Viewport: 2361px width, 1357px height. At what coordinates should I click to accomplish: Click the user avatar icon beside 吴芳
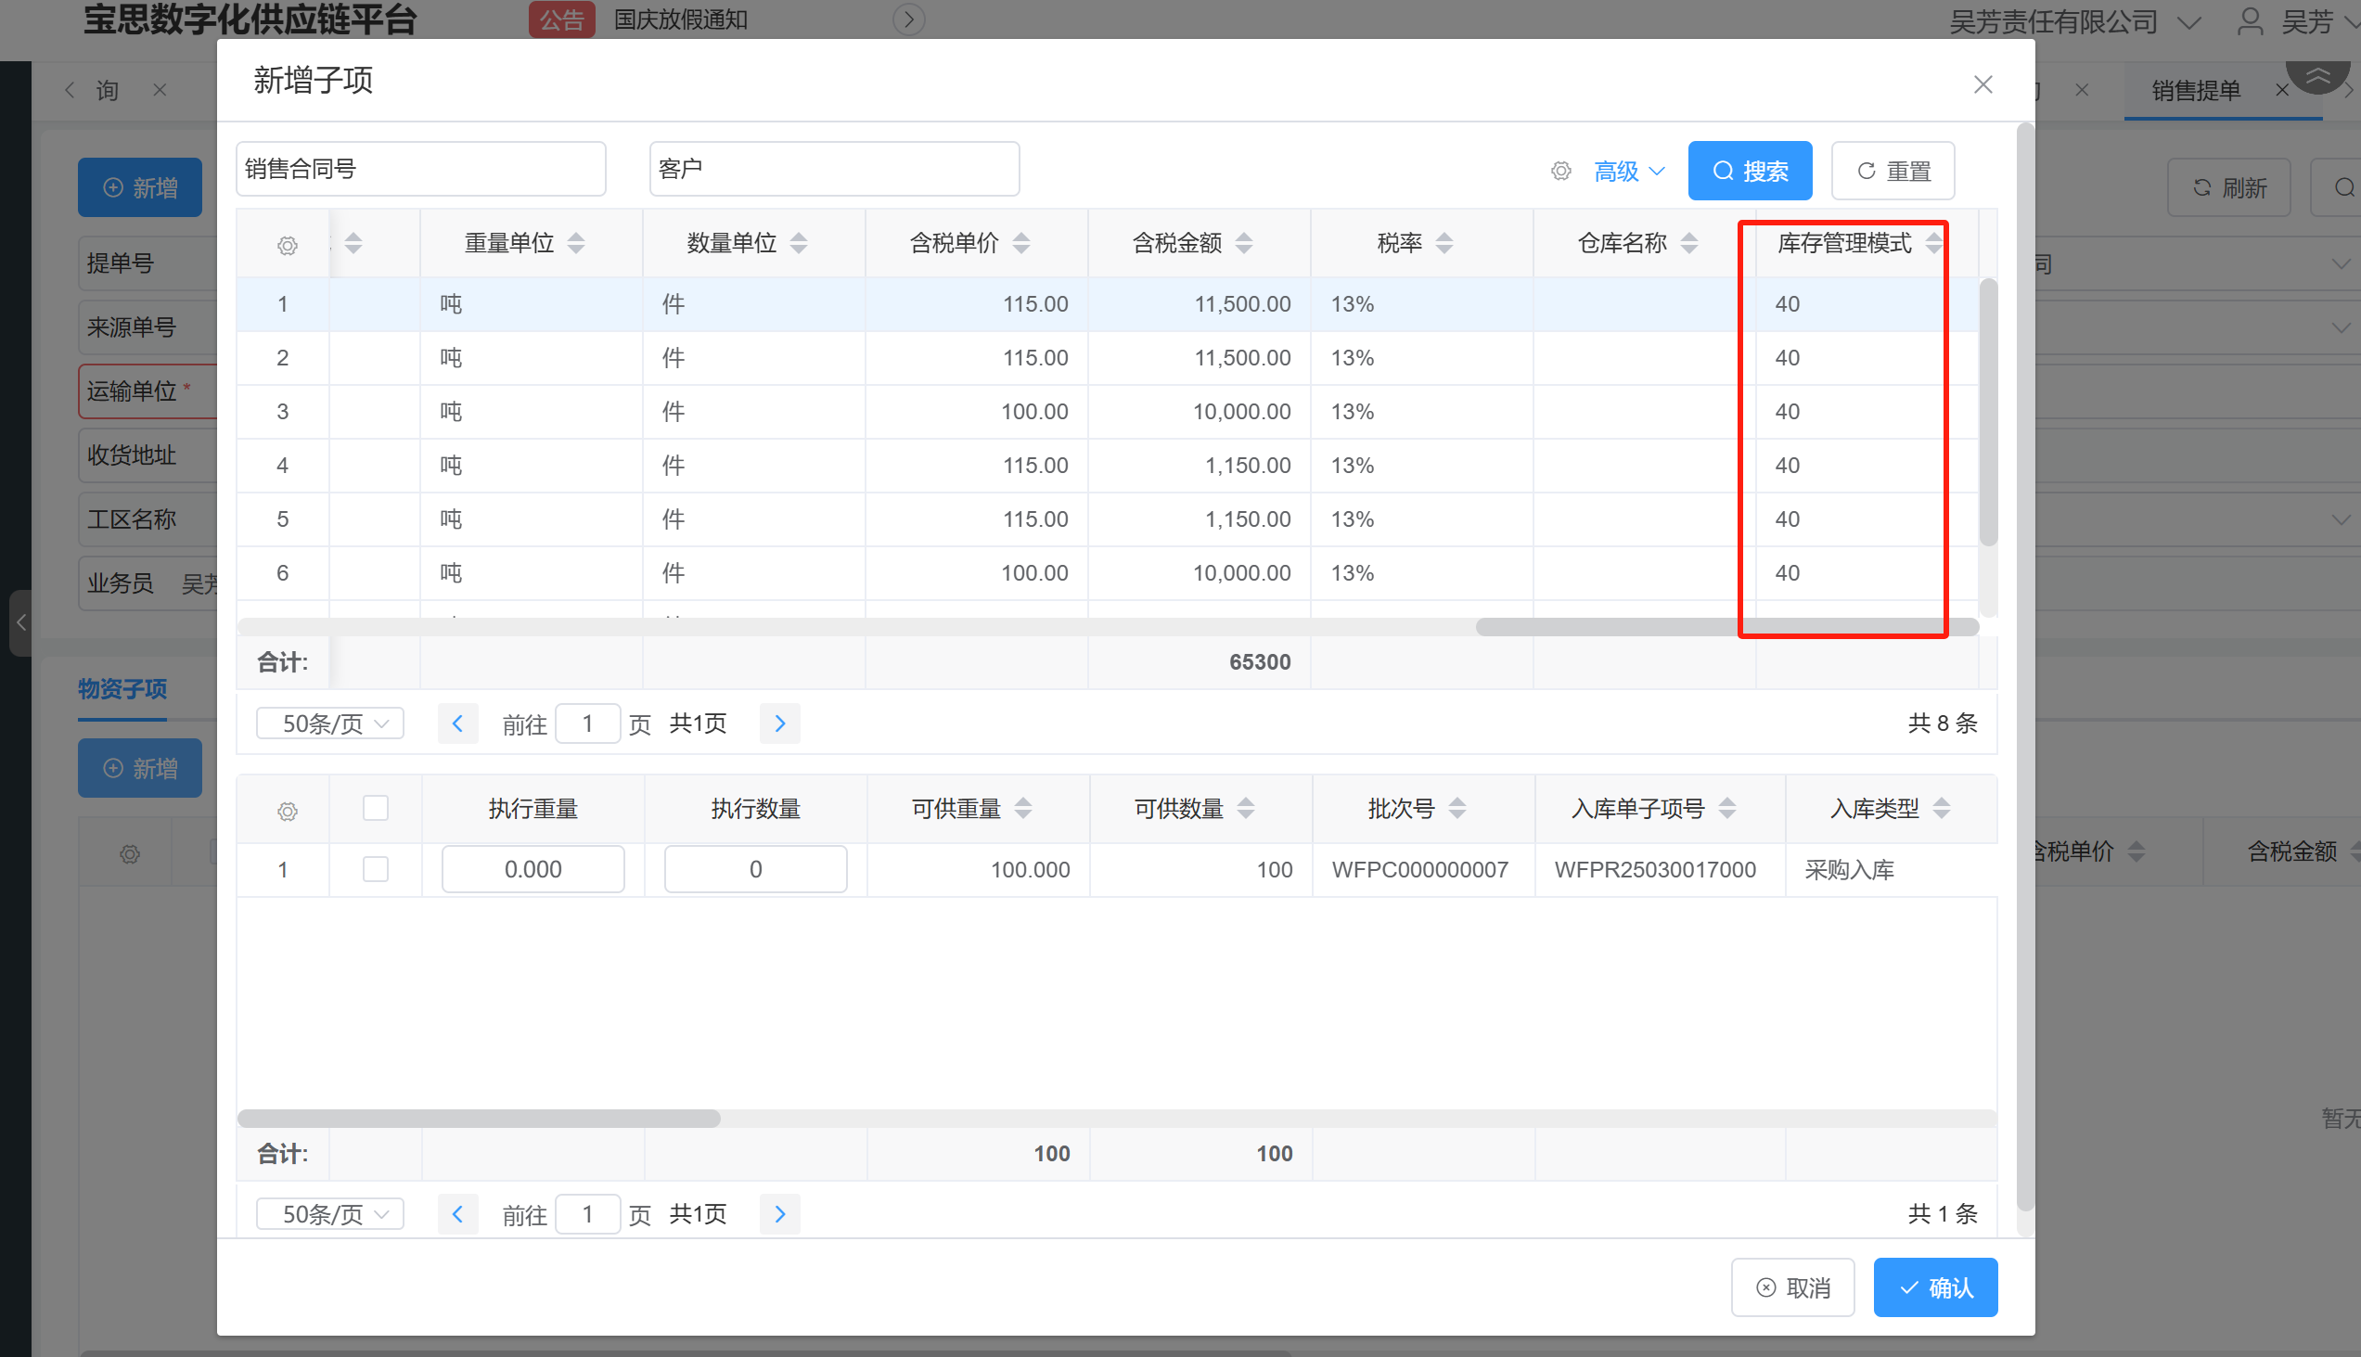tap(2250, 20)
